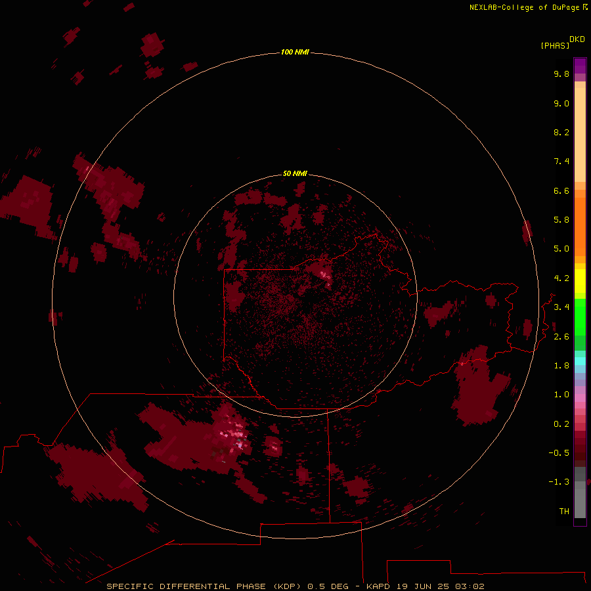
Task: Click the 19 JUN 25 03:02 timestamp
Action: (x=440, y=586)
